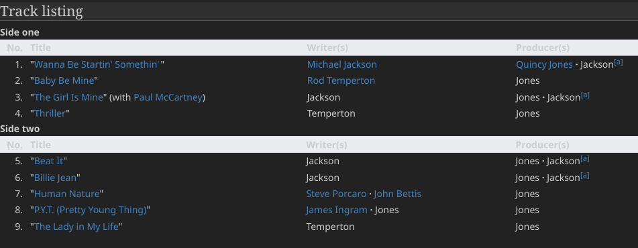Open the "Wanna Be Startin' Somethin'" link

point(97,64)
